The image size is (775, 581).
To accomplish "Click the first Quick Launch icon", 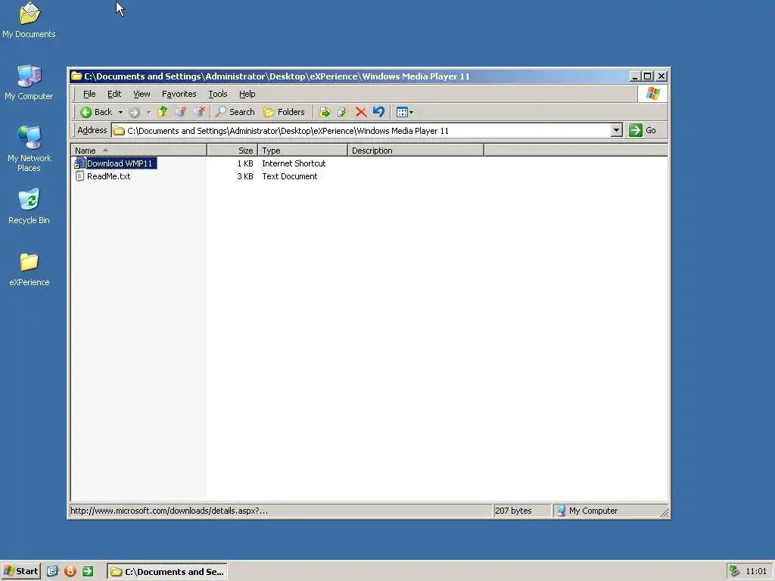I will tap(52, 571).
